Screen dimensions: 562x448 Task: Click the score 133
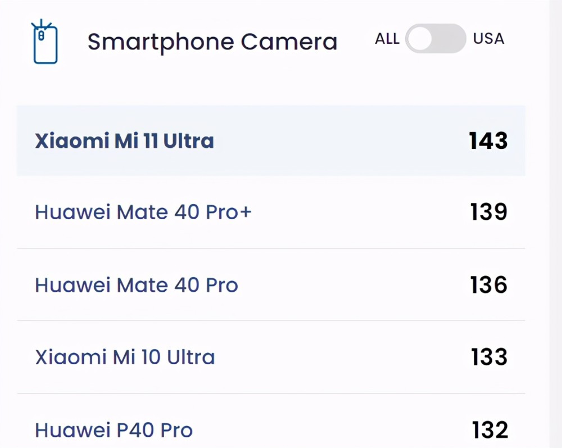(489, 358)
